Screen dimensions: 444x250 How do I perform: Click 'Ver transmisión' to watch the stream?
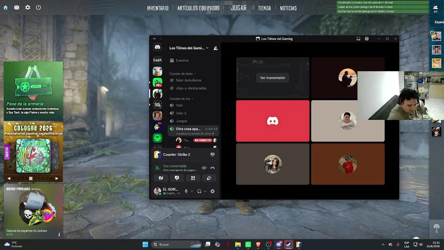pyautogui.click(x=273, y=78)
